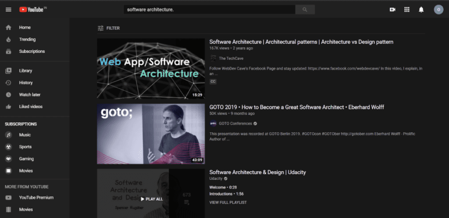The width and height of the screenshot is (449, 218).
Task: Open the YouTube apps grid
Action: coord(406,10)
